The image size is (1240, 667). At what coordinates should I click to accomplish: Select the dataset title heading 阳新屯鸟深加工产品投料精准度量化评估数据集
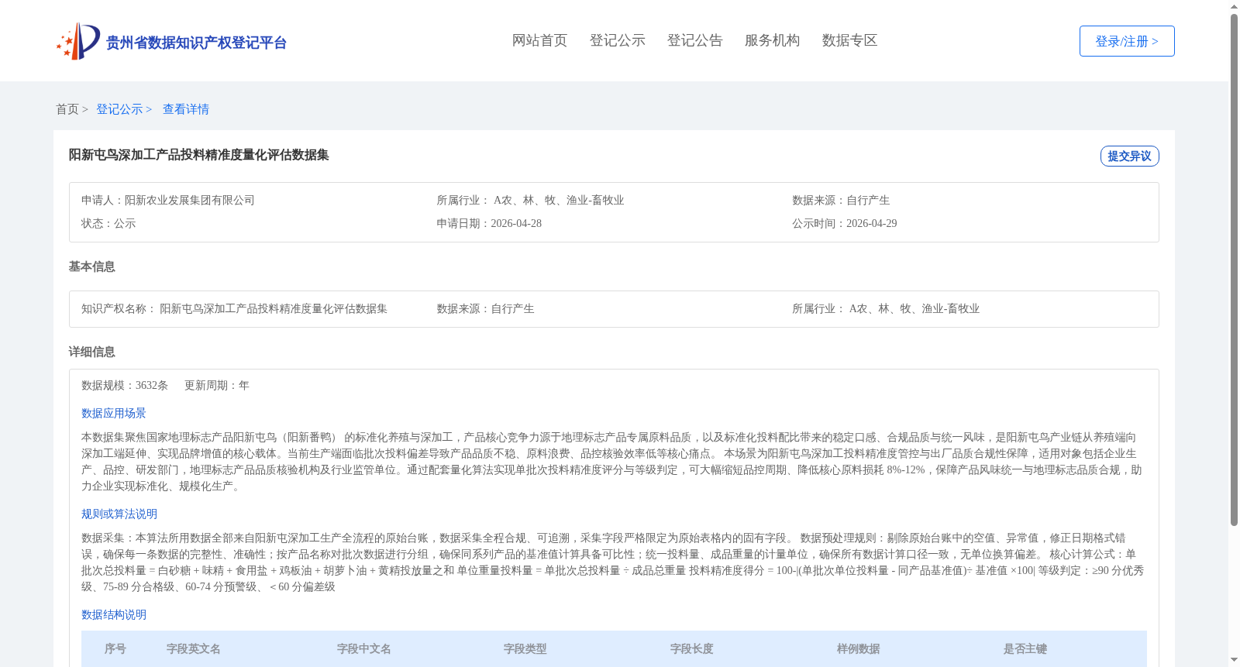[x=199, y=155]
